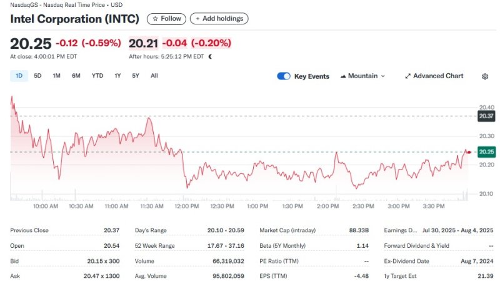Click the plus icon in Add holdings

[x=197, y=19]
